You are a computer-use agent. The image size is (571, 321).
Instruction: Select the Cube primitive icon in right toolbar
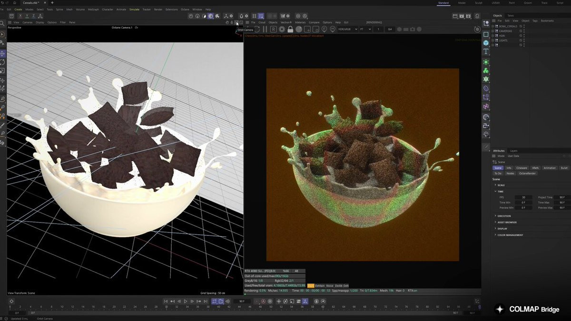tap(486, 43)
